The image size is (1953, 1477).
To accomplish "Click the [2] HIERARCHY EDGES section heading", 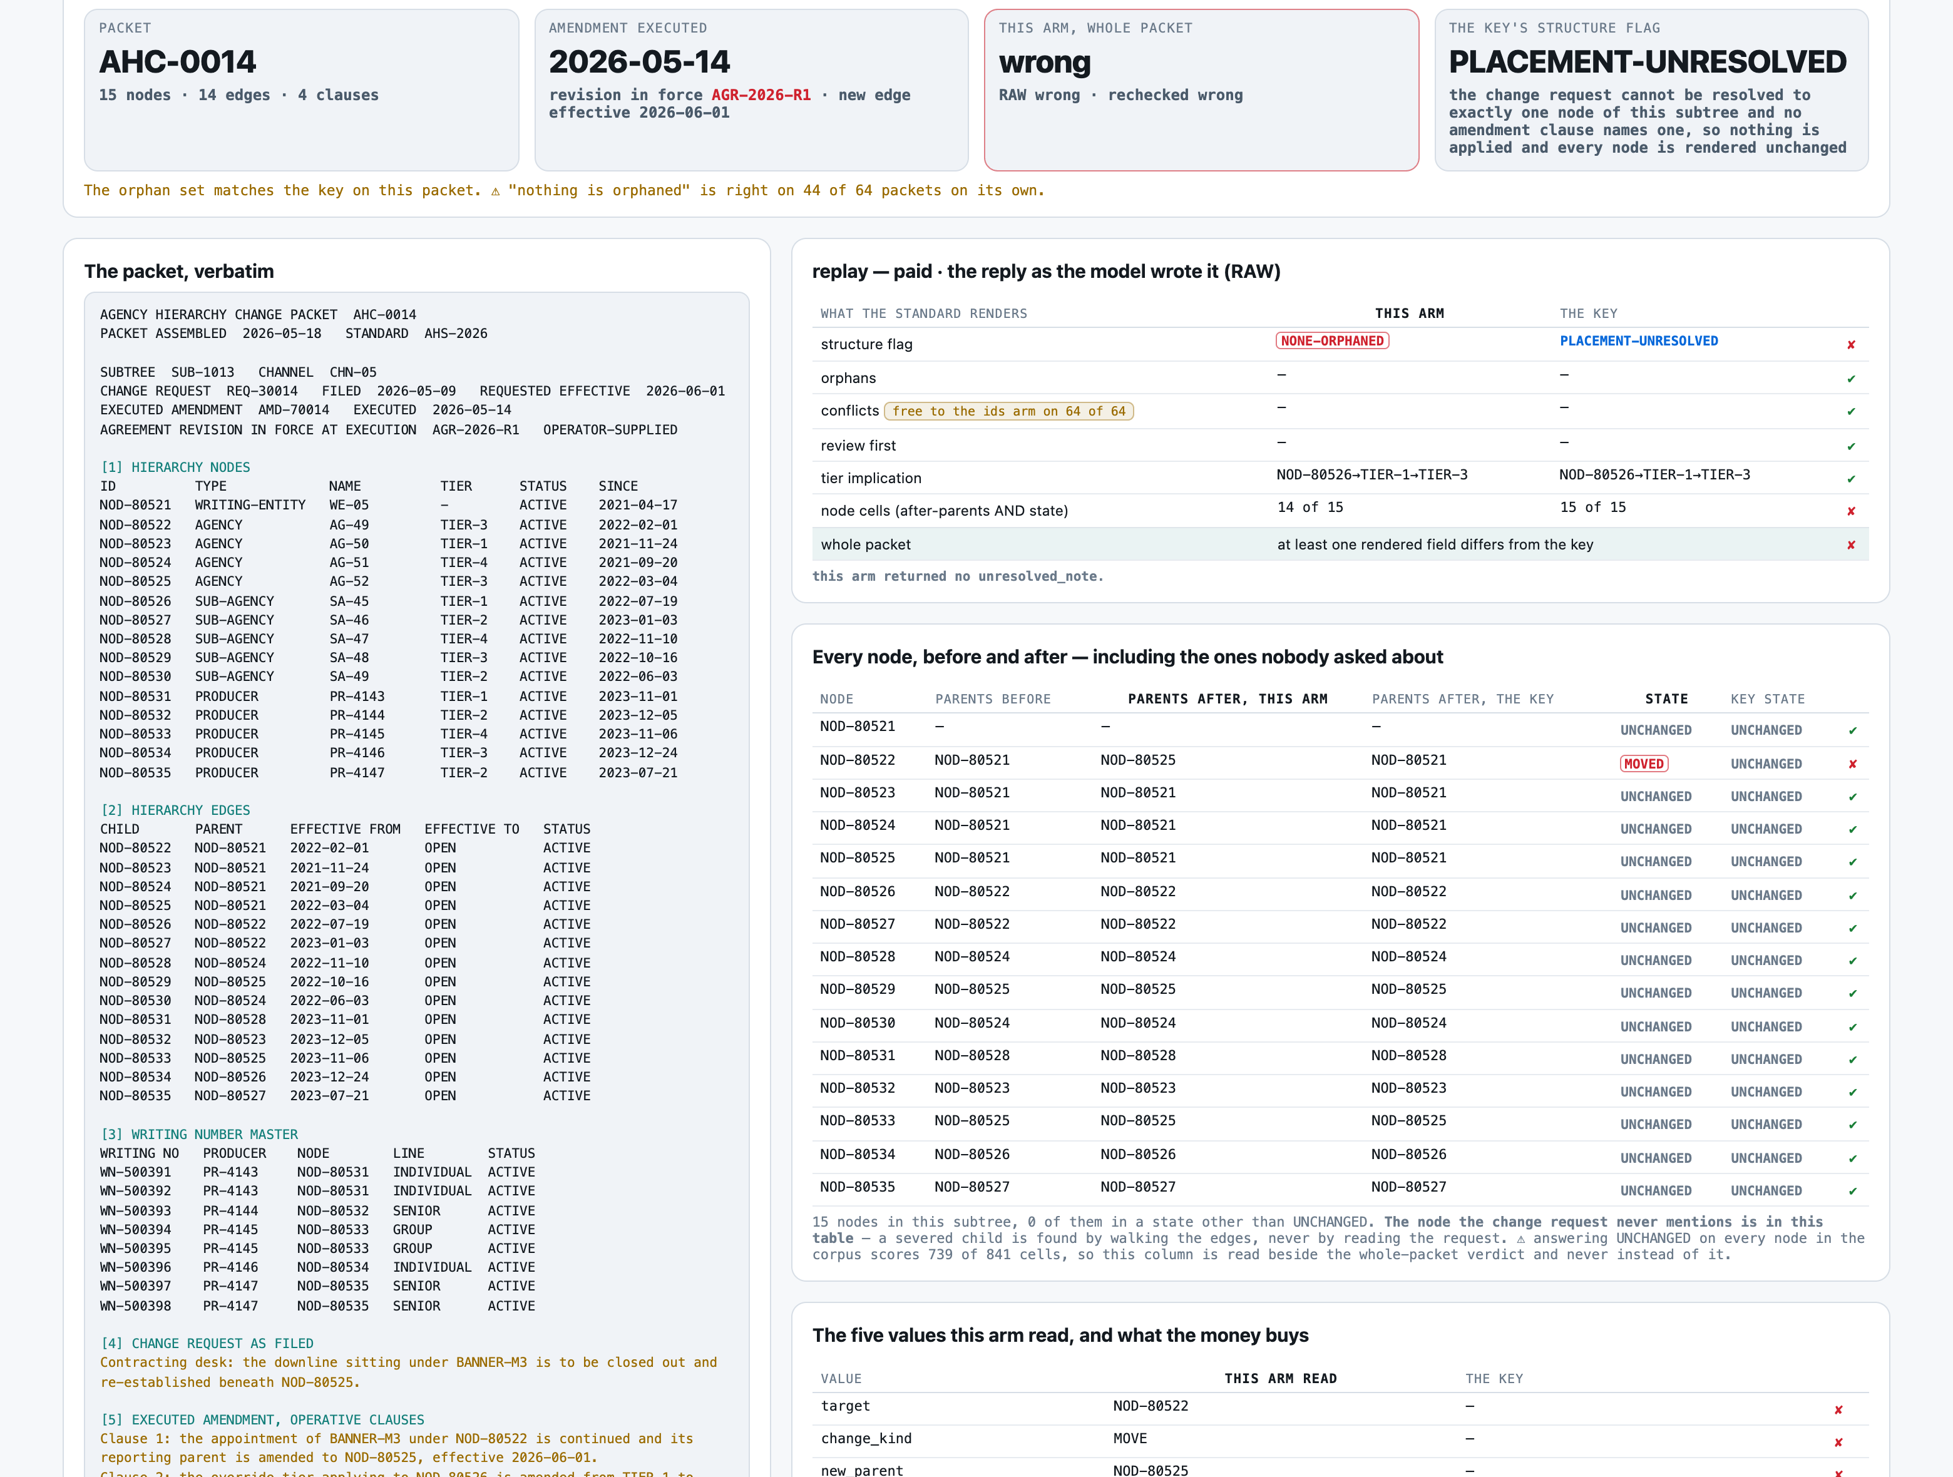I will click(x=175, y=810).
